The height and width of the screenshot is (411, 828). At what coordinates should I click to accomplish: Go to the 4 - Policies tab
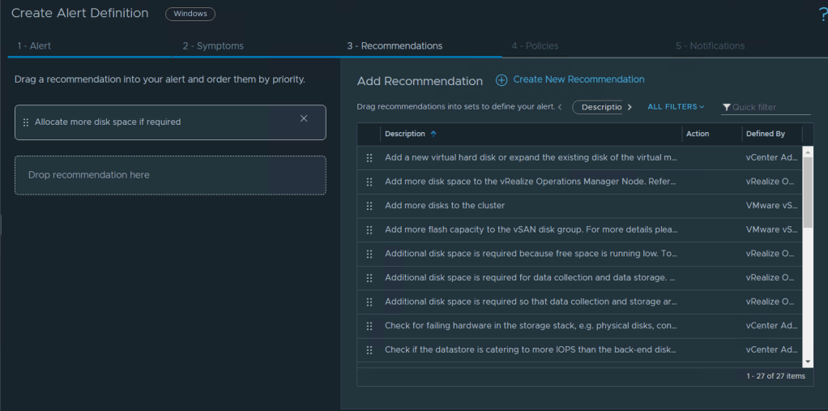click(x=535, y=46)
